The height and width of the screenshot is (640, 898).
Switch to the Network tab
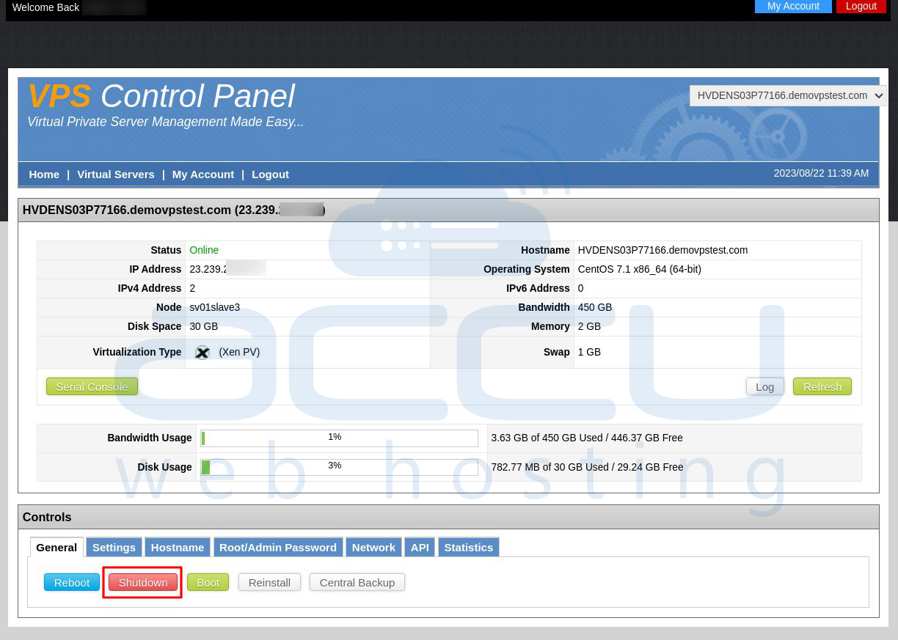[373, 547]
